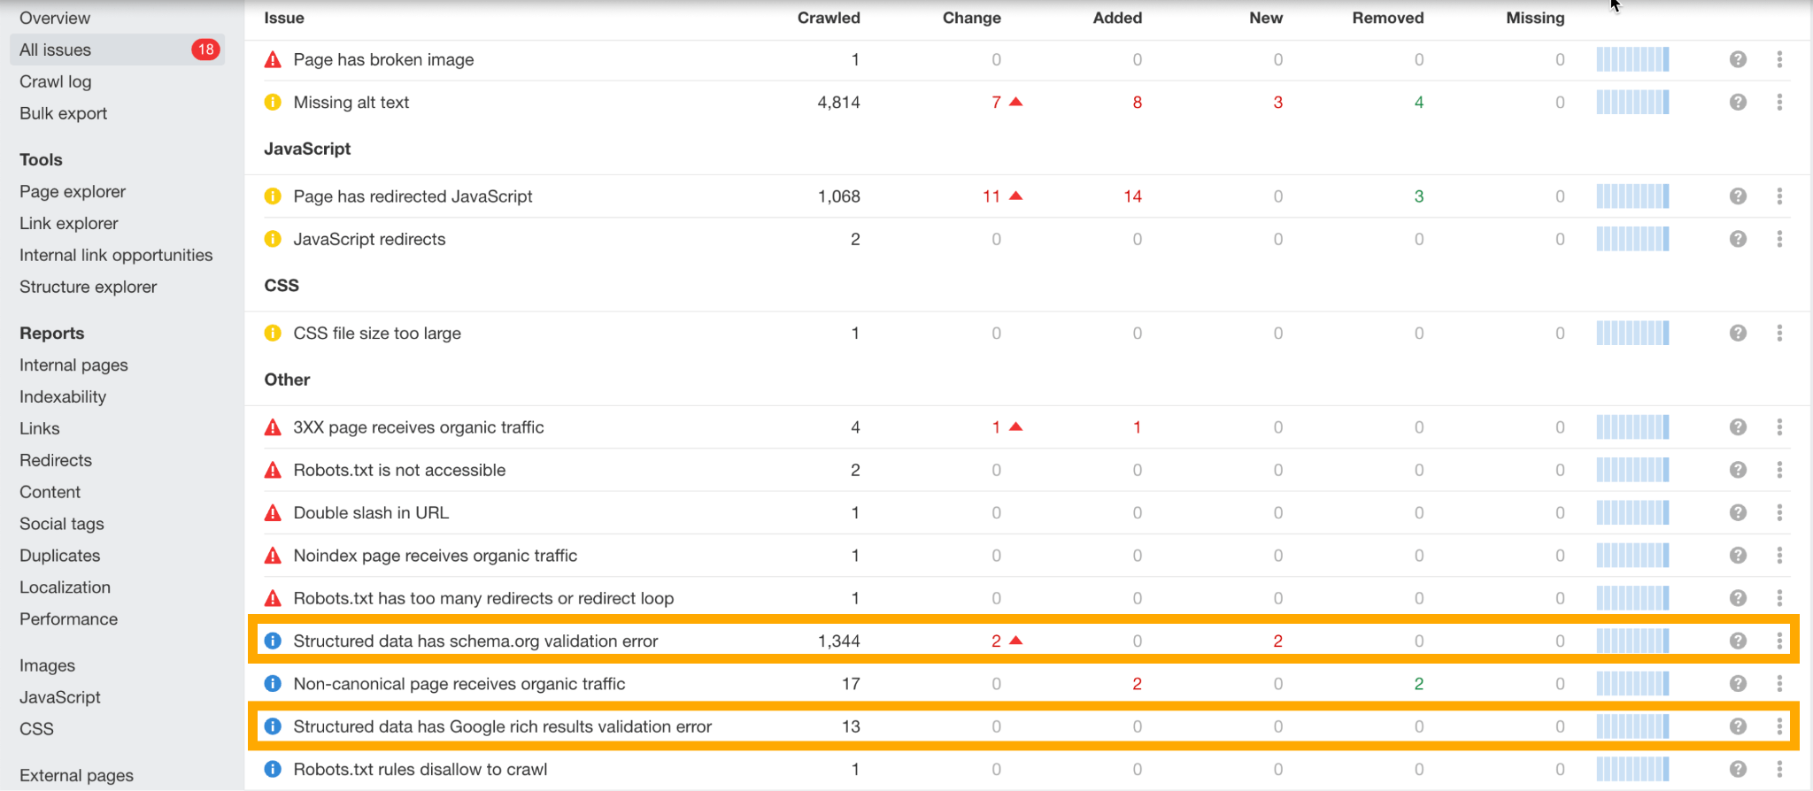Click the Added count 14 for redirected JavaScript
Viewport: 1813px width, 791px height.
pos(1132,196)
